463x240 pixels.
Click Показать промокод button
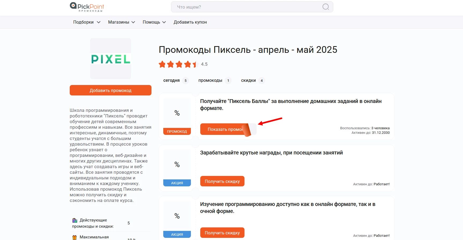pyautogui.click(x=228, y=129)
